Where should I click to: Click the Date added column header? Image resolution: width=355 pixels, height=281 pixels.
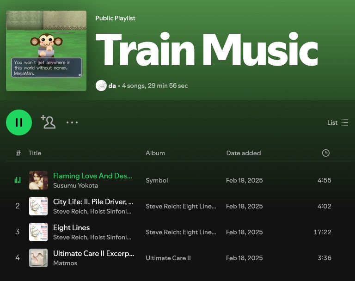244,153
